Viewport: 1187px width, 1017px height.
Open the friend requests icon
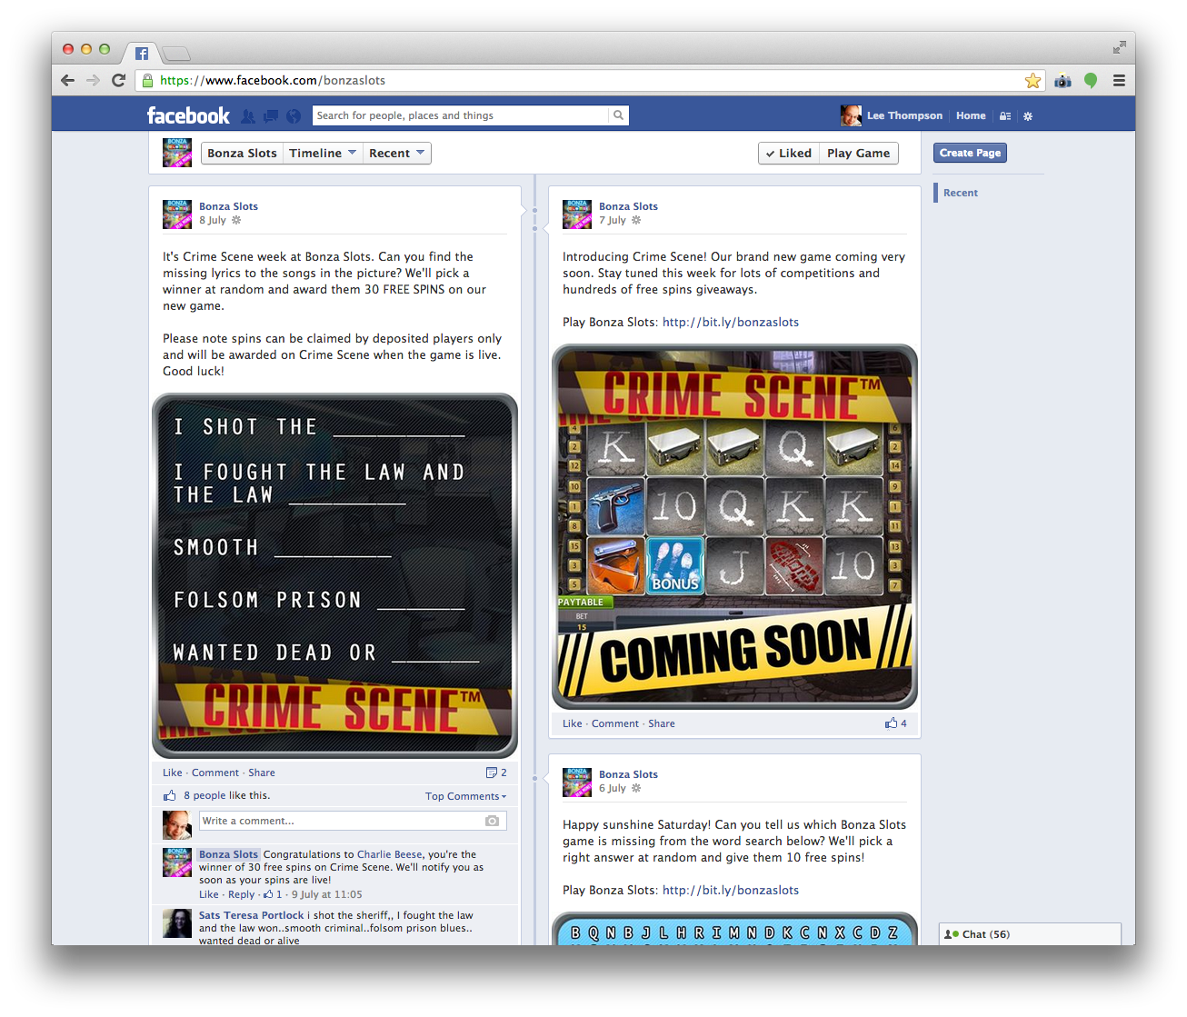coord(248,116)
